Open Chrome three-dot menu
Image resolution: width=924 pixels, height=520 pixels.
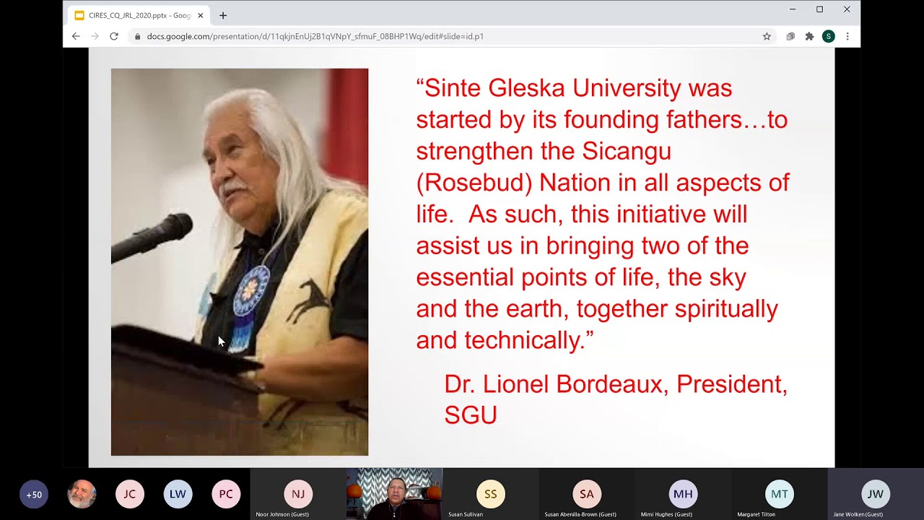click(x=847, y=36)
